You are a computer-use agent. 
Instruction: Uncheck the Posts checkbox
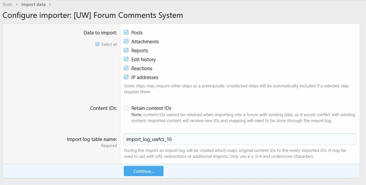pyautogui.click(x=126, y=32)
